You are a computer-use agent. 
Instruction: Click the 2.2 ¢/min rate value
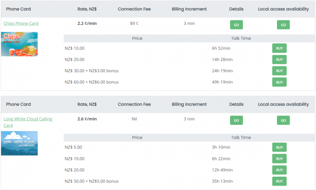pos(87,23)
